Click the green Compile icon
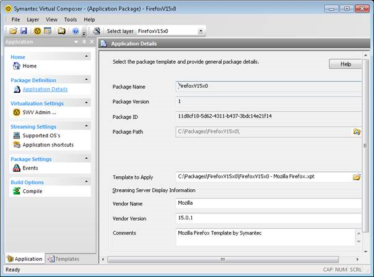 (17, 191)
